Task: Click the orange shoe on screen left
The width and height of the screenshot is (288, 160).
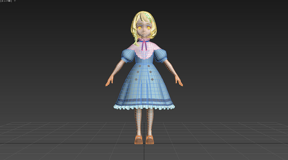Action: (139, 140)
